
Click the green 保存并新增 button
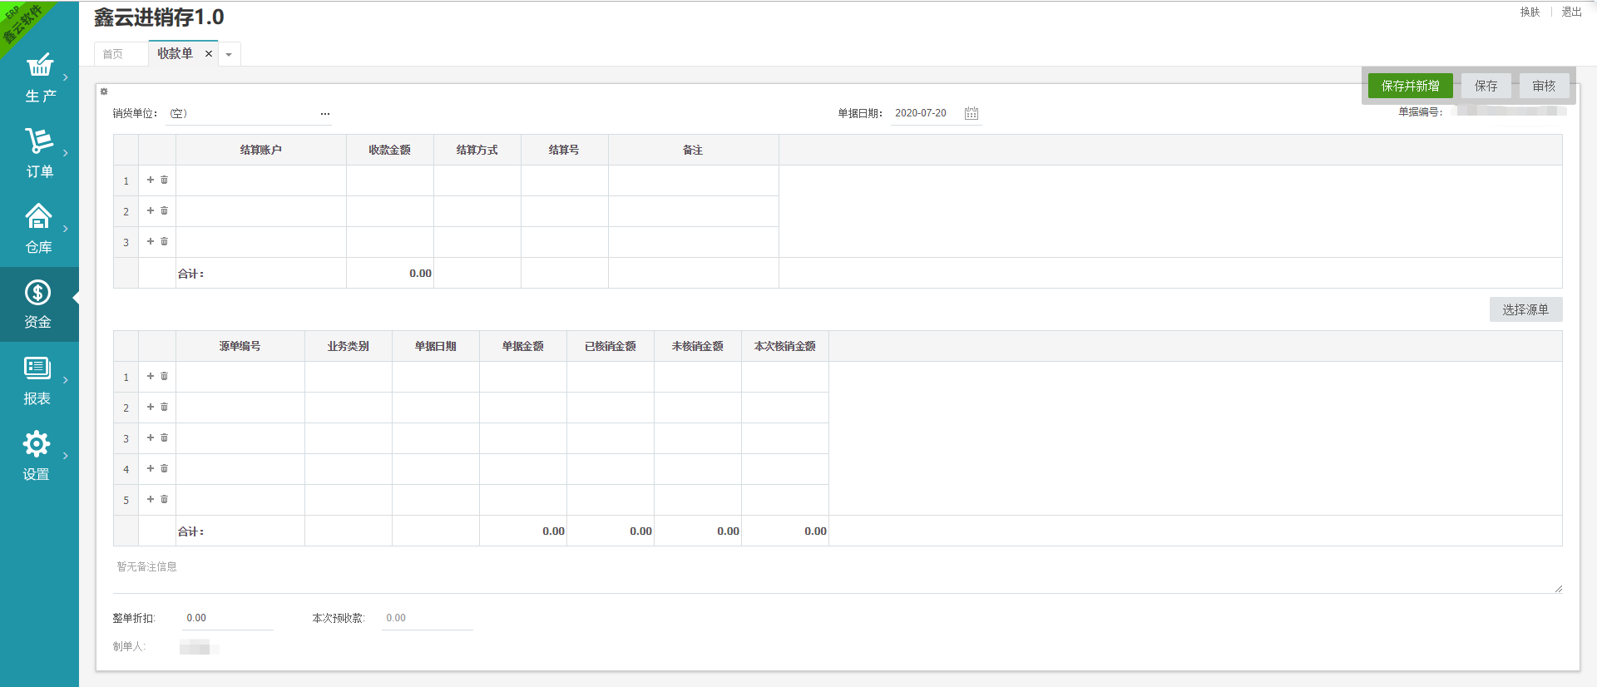1410,86
